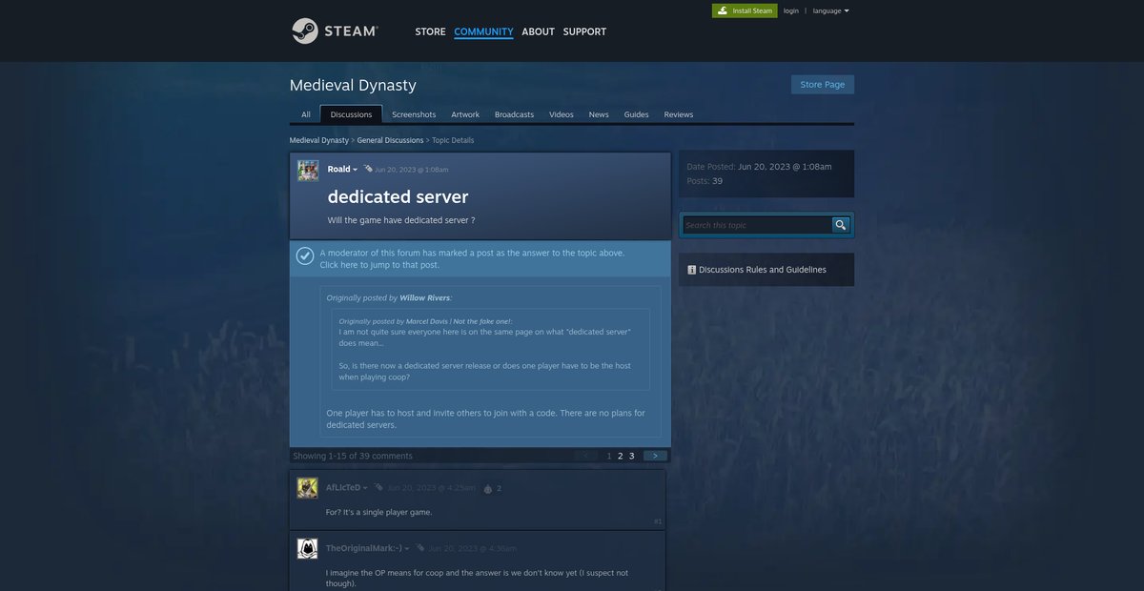Click the badge icon next to Roald
This screenshot has width=1144, height=591.
(x=368, y=169)
